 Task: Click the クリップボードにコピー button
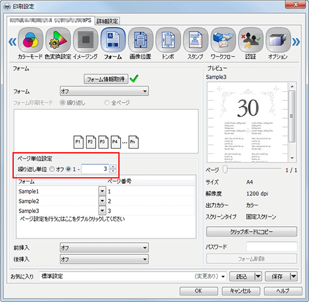click(x=252, y=232)
